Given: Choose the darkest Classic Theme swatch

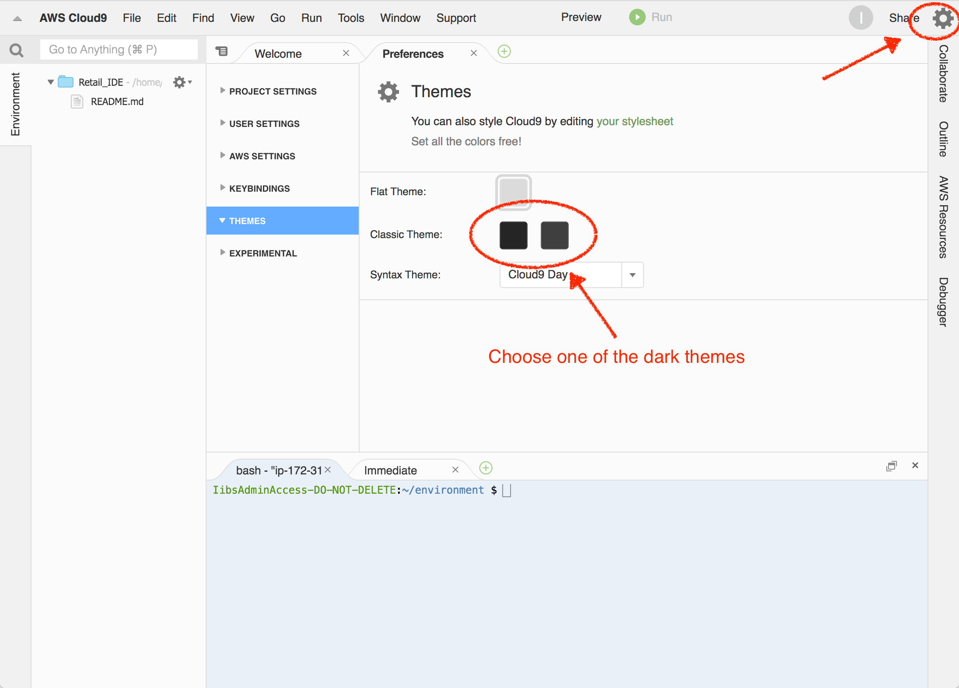Looking at the screenshot, I should click(x=514, y=235).
